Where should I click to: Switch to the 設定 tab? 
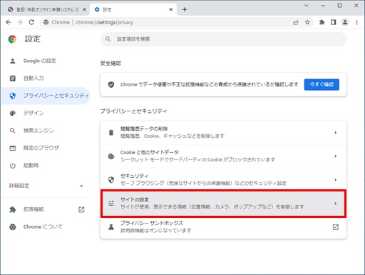133,9
